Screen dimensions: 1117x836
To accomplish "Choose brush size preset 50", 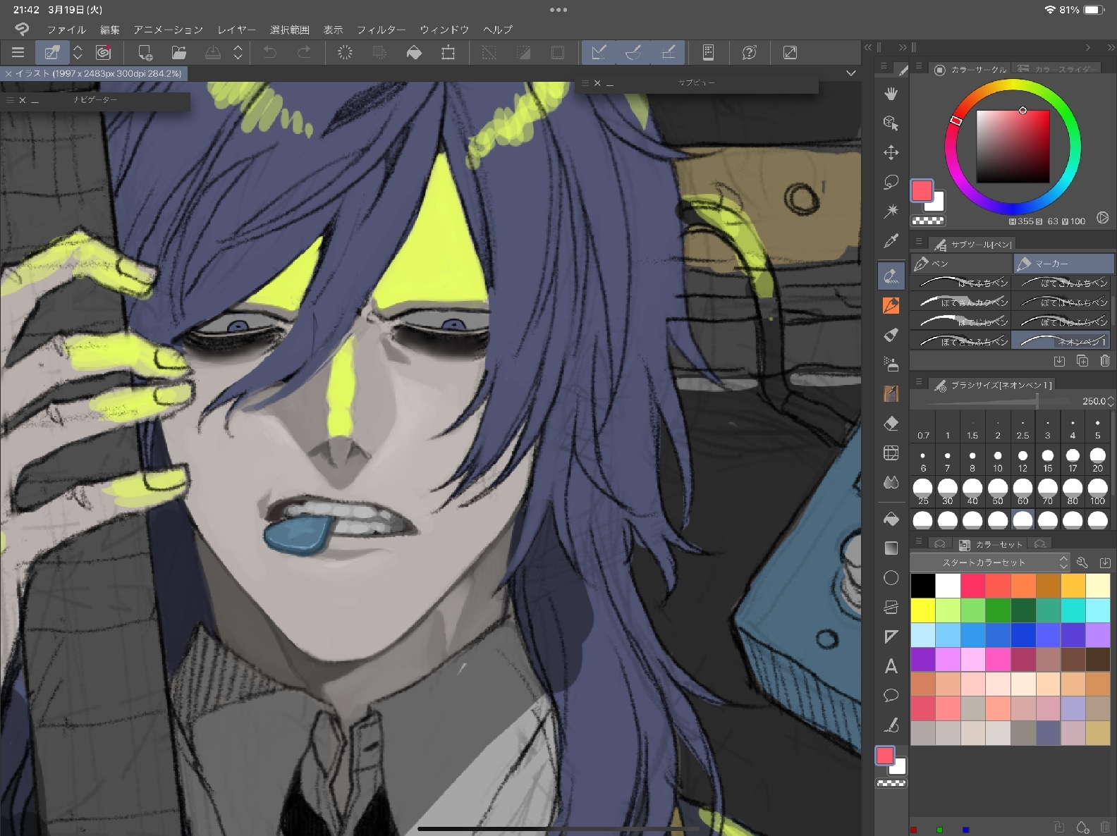I will click(x=997, y=488).
